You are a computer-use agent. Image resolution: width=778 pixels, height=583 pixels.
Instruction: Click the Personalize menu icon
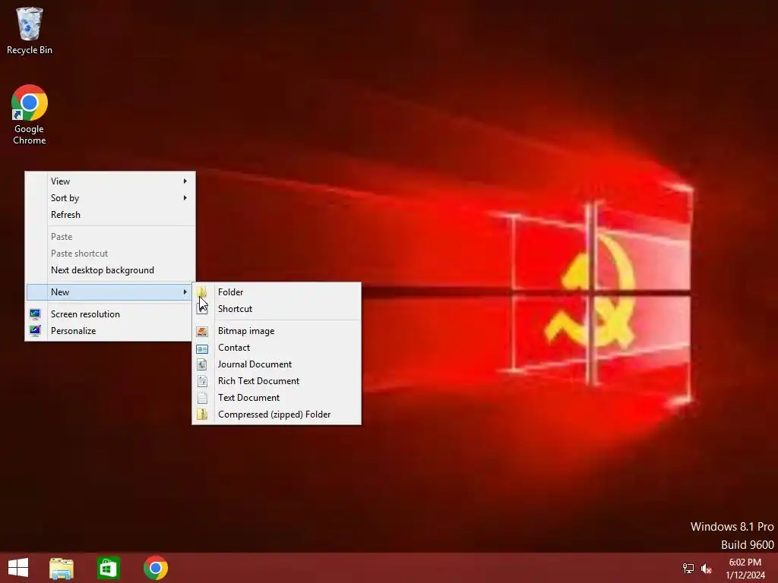(35, 331)
